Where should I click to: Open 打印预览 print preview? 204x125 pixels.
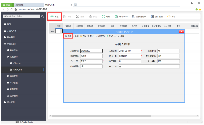[100, 36]
